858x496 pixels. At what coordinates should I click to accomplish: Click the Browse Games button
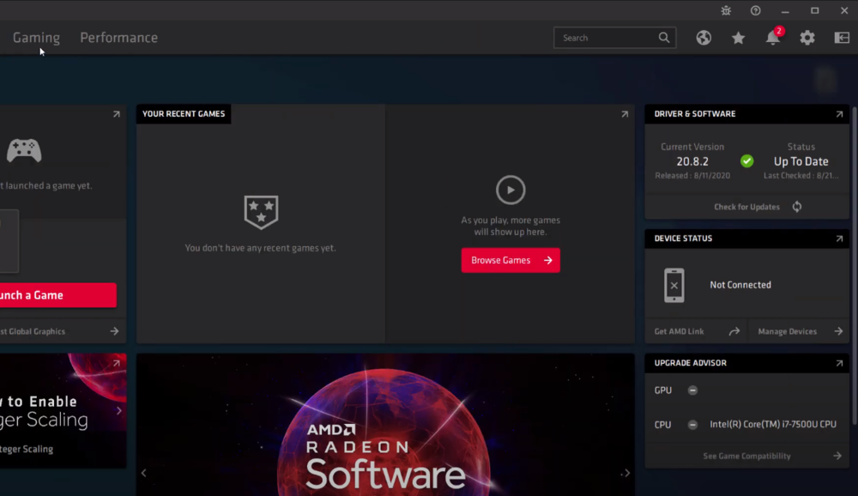pos(511,260)
